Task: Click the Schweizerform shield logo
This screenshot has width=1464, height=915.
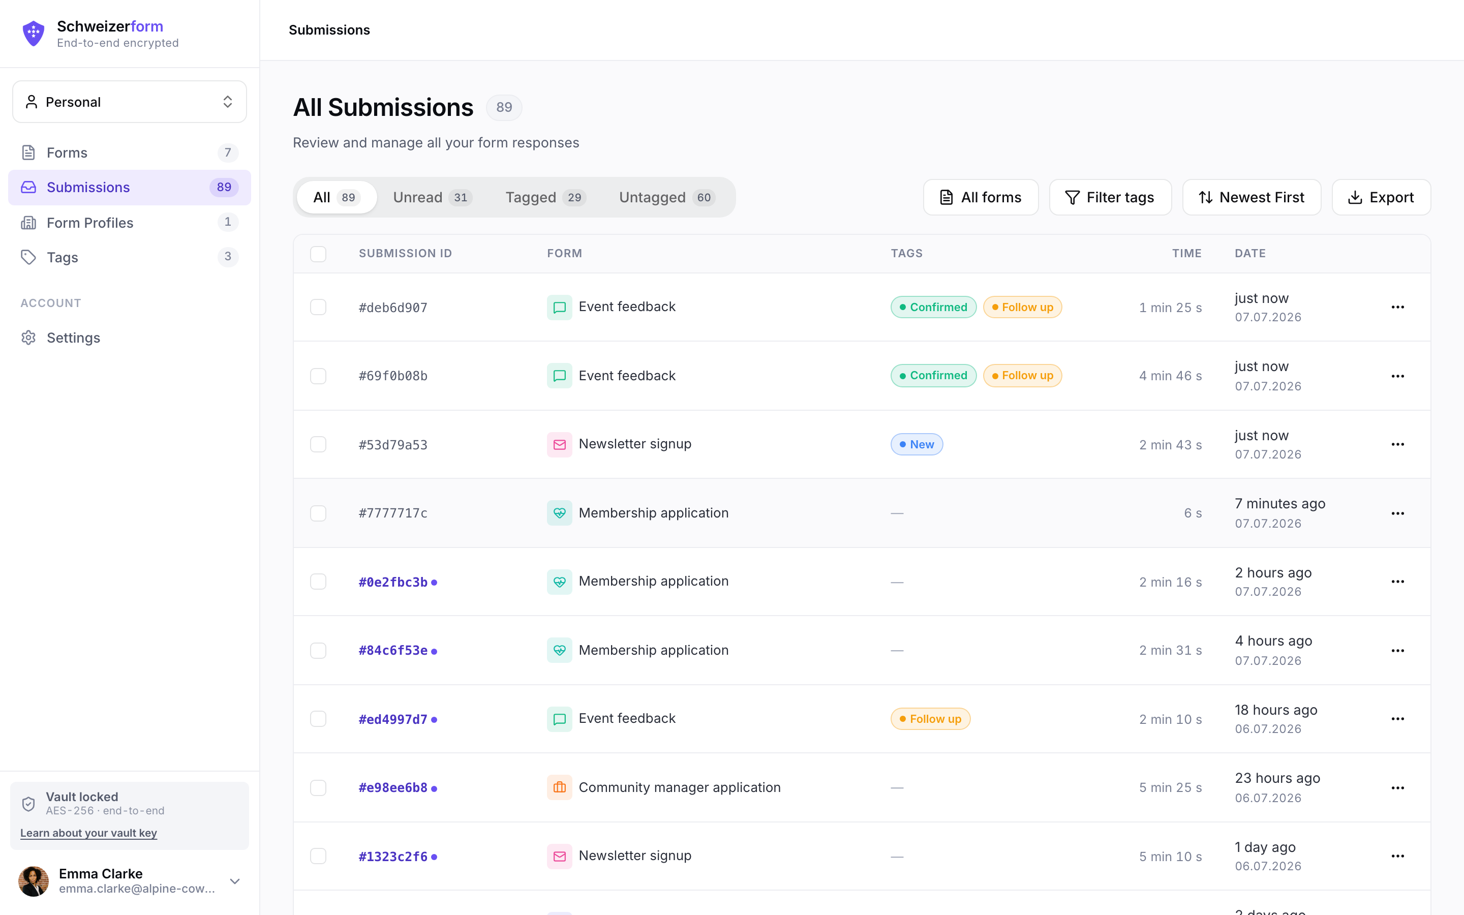Action: click(33, 33)
